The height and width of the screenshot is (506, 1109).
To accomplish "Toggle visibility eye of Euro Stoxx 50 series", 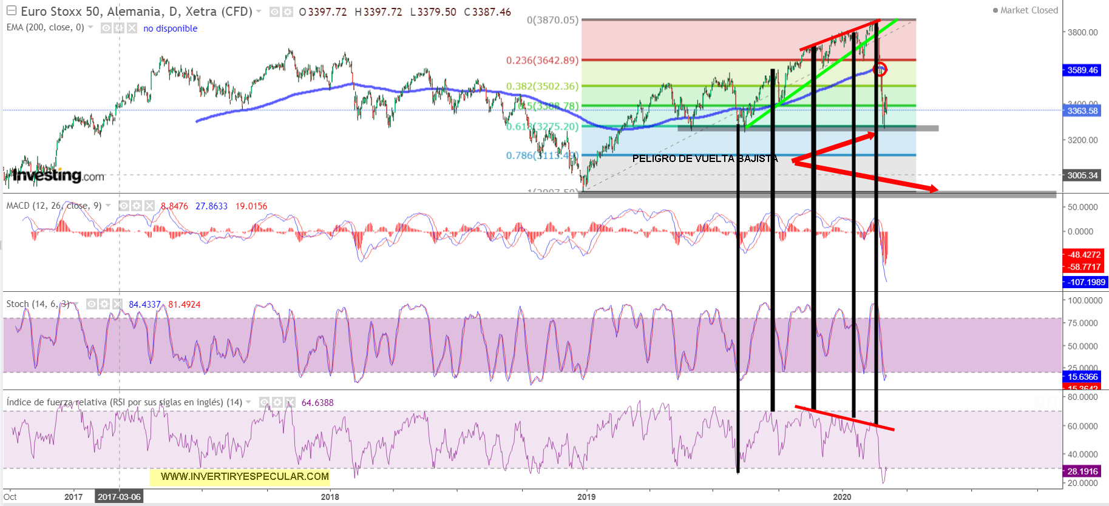I will point(274,12).
